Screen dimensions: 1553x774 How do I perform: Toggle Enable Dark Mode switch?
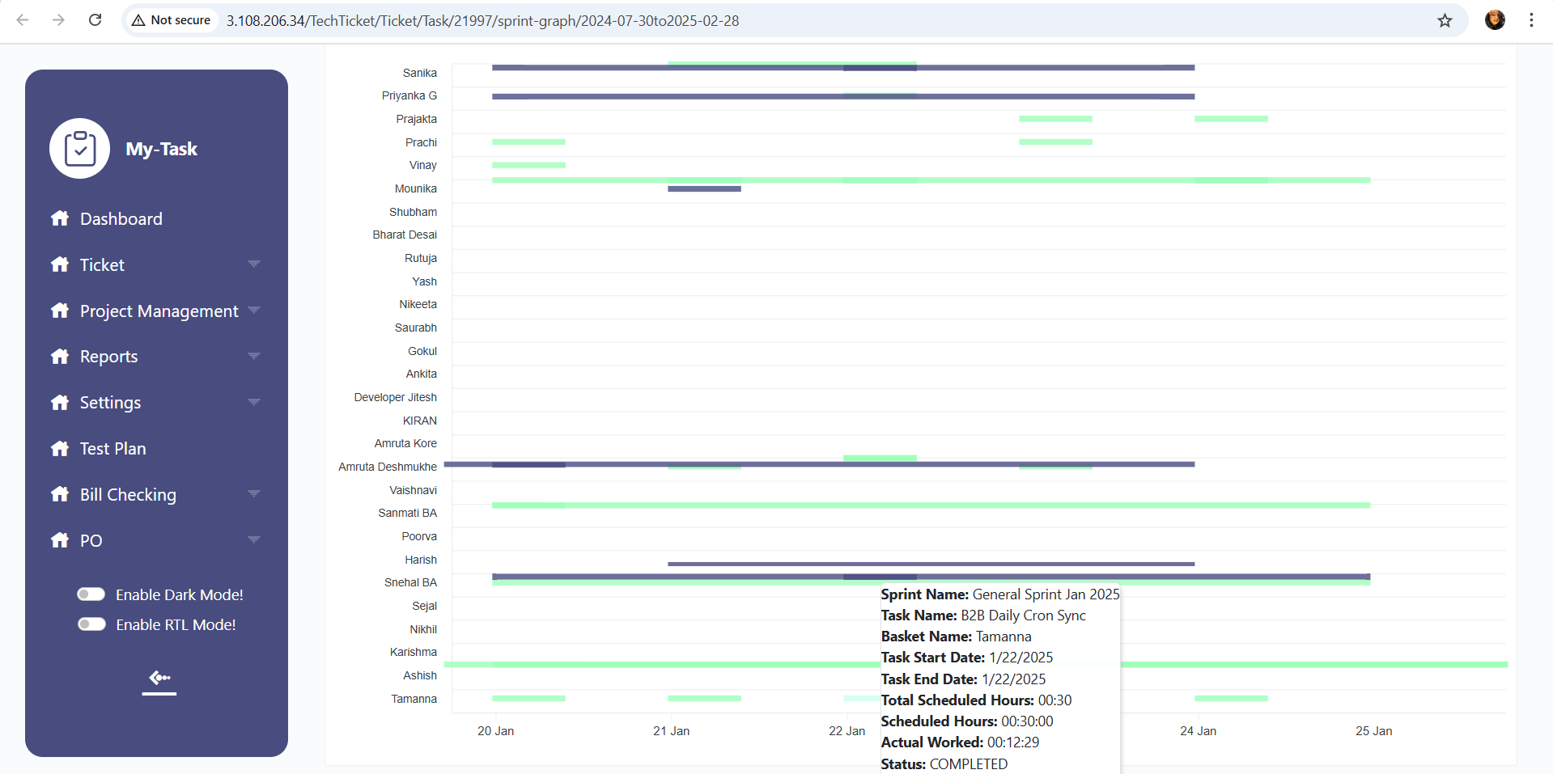(x=91, y=594)
